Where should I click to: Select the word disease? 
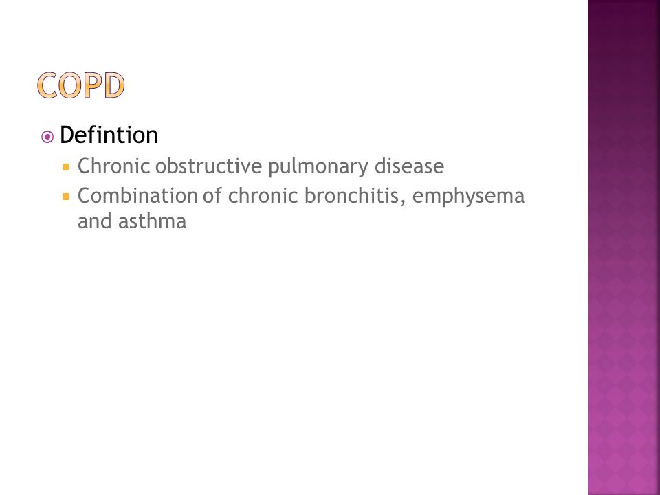tap(409, 166)
